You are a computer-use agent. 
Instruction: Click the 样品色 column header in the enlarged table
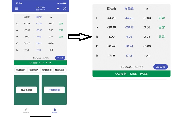point(129,8)
